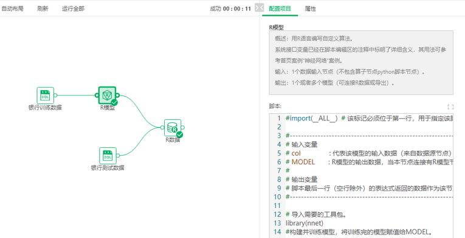This screenshot has height=238, width=465.
Task: Click the 成功 00:00:11 status text
Action: click(x=230, y=9)
